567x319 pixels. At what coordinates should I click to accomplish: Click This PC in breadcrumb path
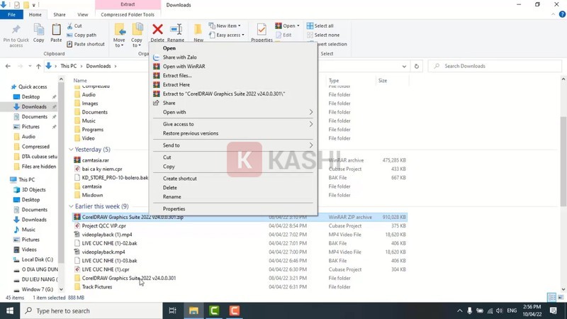click(x=68, y=66)
